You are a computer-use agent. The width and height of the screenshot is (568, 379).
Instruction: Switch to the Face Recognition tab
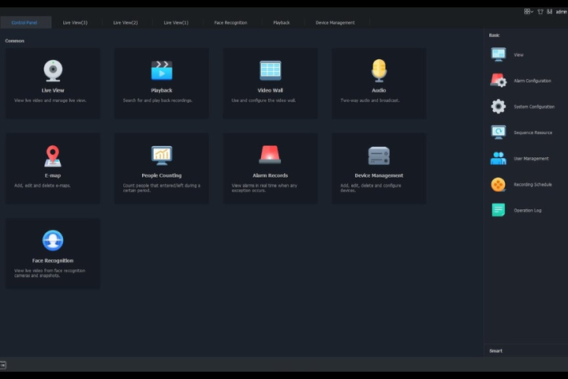[x=230, y=22]
